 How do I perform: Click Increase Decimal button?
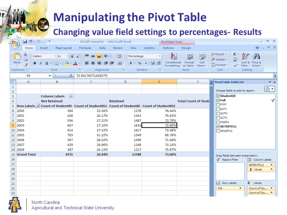(153, 63)
